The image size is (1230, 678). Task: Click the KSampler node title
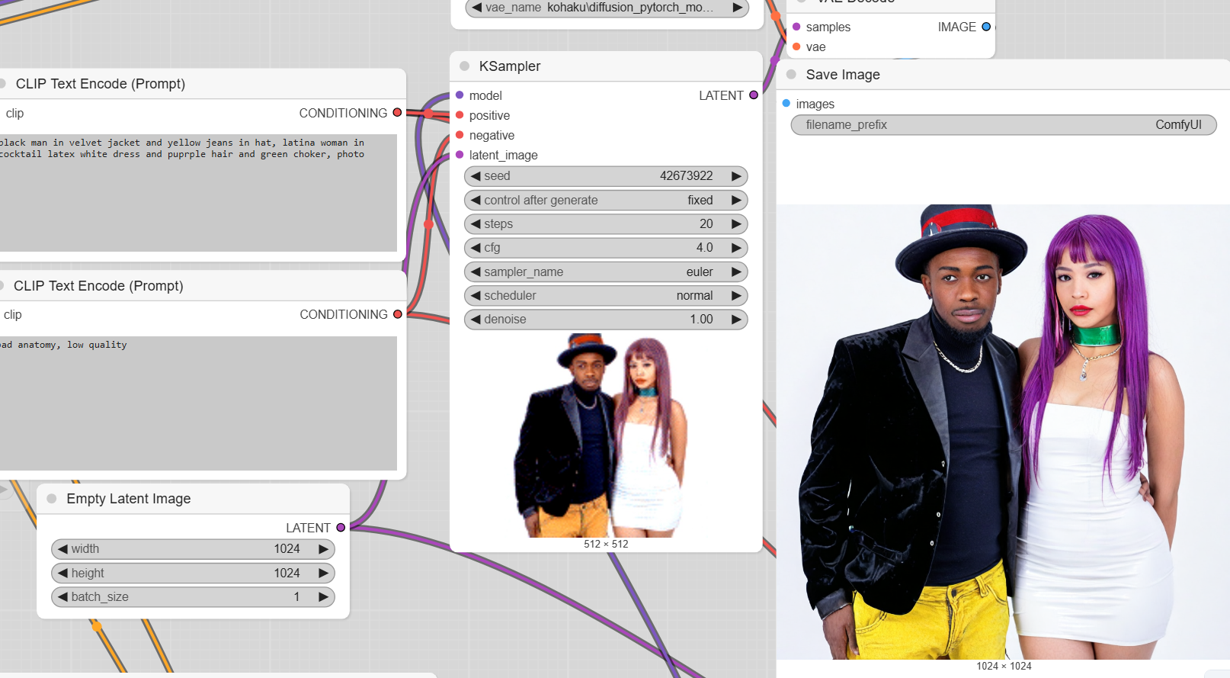510,66
